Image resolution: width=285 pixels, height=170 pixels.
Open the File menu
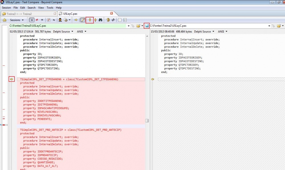point(16,8)
